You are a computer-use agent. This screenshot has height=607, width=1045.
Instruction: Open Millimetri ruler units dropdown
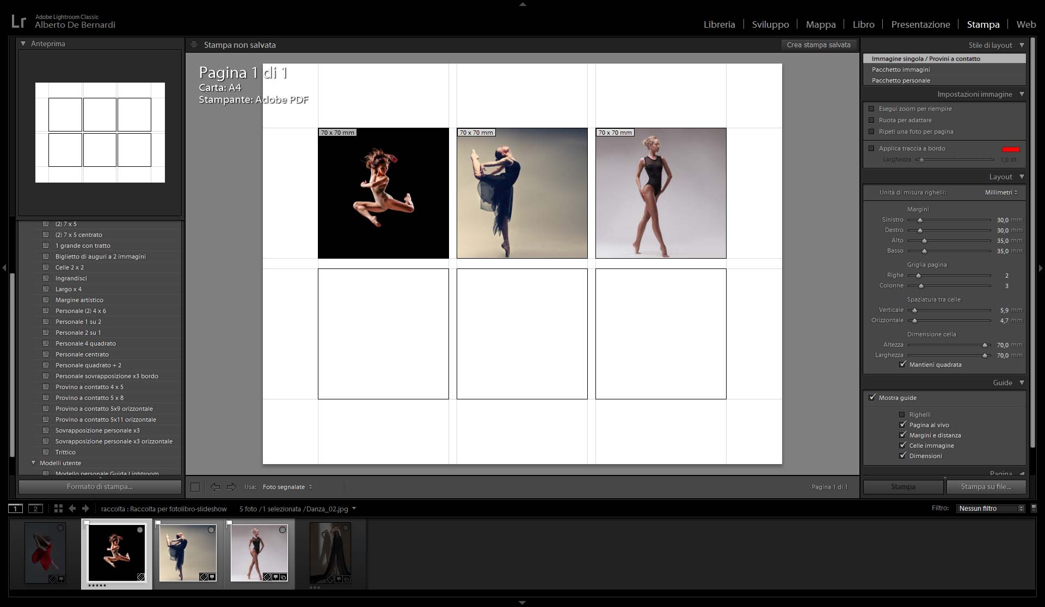pos(1001,192)
